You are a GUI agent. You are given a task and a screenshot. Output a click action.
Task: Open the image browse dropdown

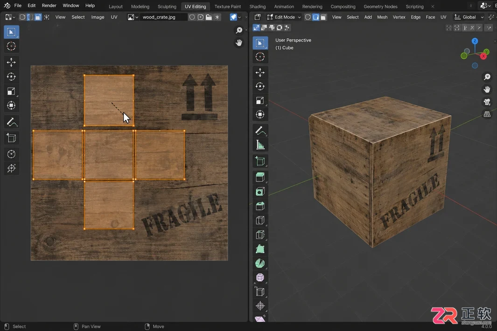(133, 17)
